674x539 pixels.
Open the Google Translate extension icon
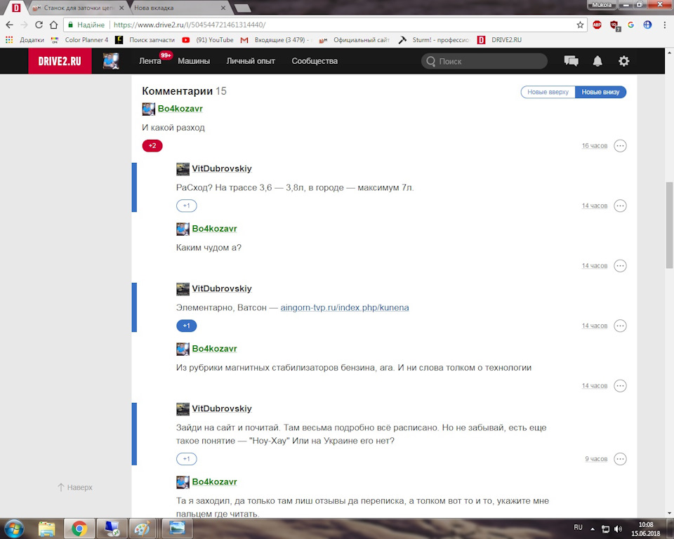630,25
